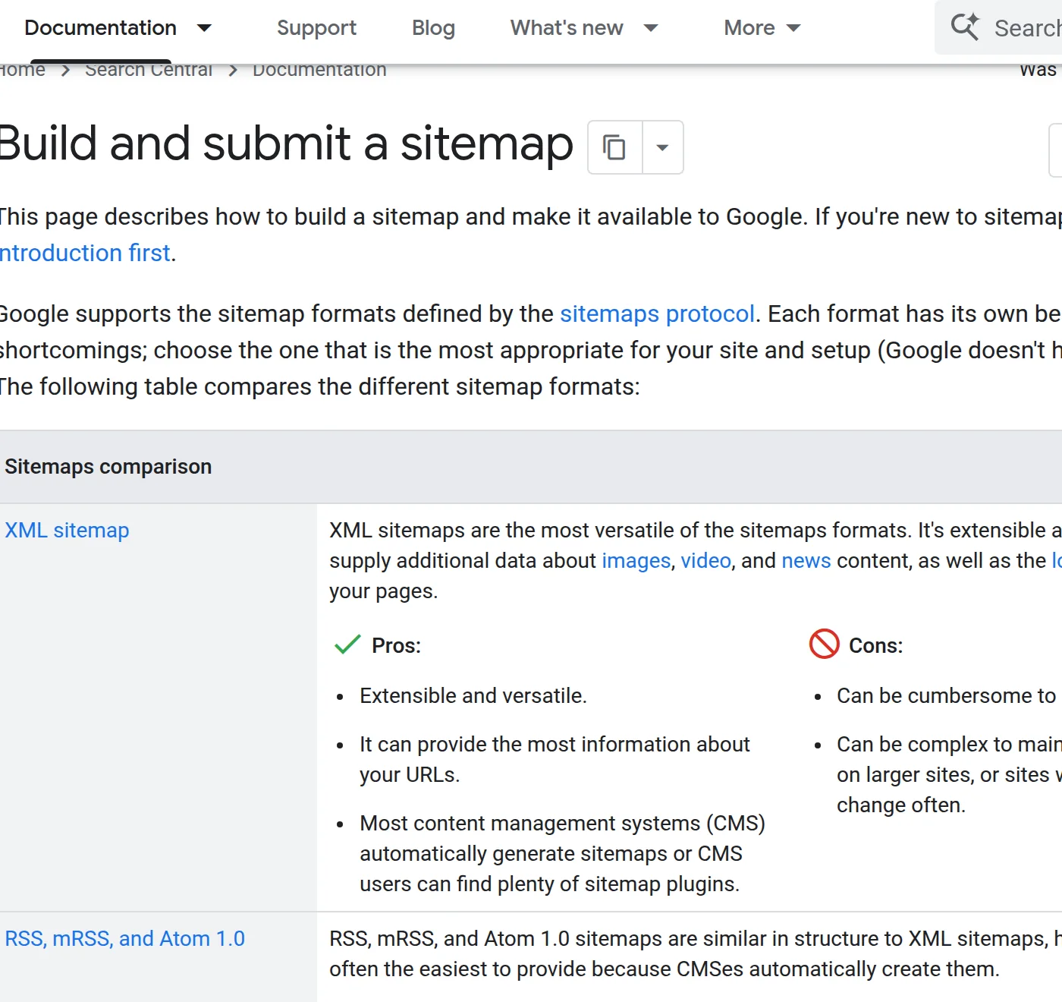Open the XML sitemap link
This screenshot has width=1062, height=1002.
[67, 530]
